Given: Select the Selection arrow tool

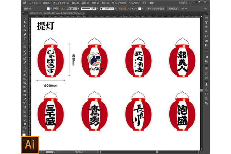Looking at the screenshot, I should tap(25, 18).
